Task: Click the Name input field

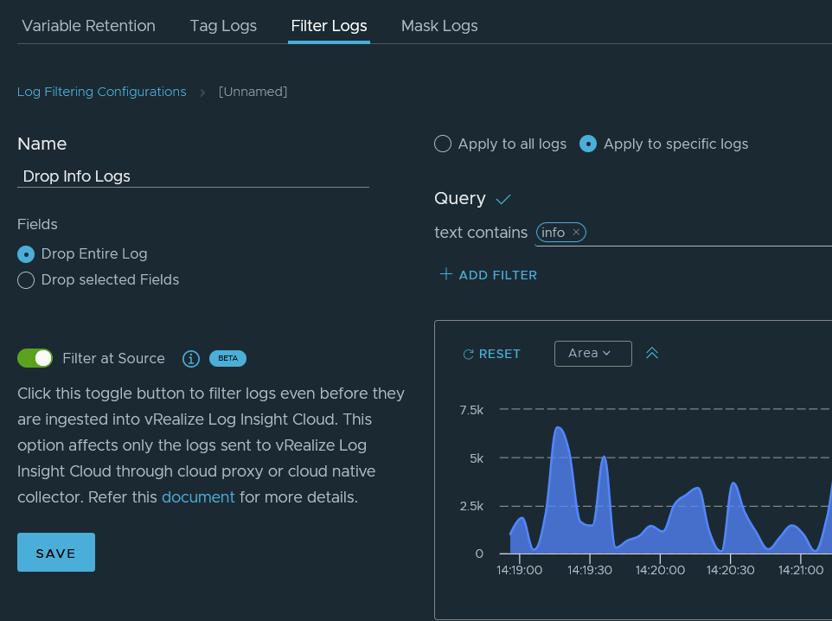Action: (193, 176)
